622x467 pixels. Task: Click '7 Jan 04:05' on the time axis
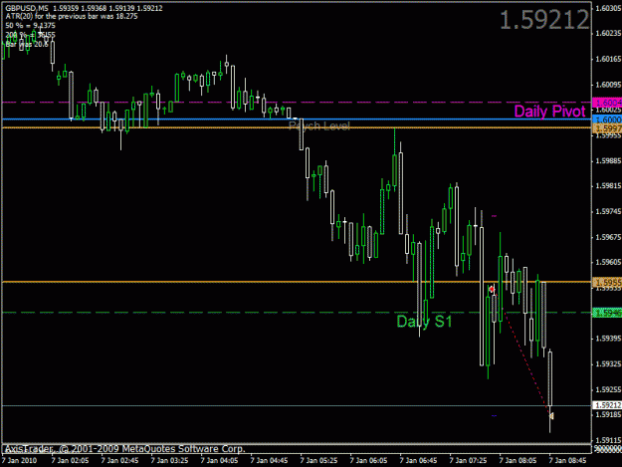click(x=219, y=460)
